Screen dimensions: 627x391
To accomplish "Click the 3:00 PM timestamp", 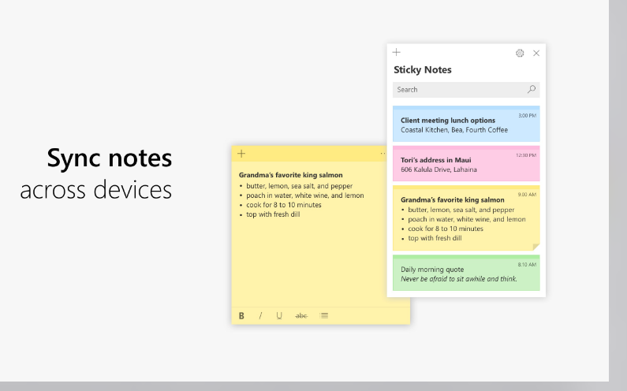I will point(527,116).
